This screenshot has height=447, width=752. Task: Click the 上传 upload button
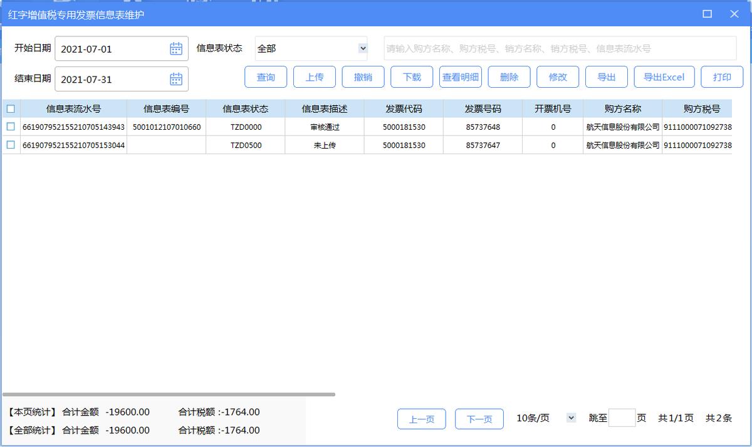[315, 77]
